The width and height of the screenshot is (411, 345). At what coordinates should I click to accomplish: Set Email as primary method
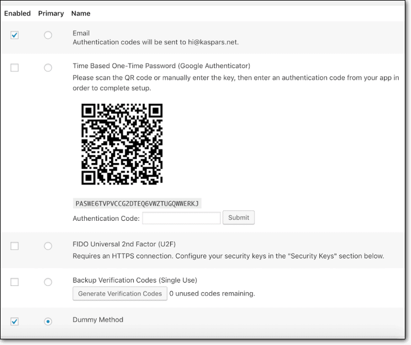point(48,35)
